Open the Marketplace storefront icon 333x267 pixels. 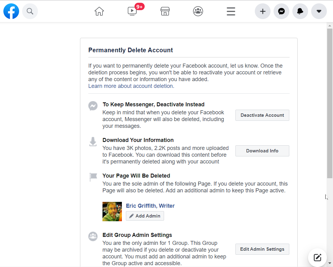[x=165, y=11]
